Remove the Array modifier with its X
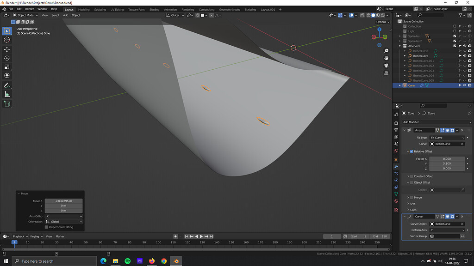This screenshot has width=474, height=266. [x=462, y=130]
